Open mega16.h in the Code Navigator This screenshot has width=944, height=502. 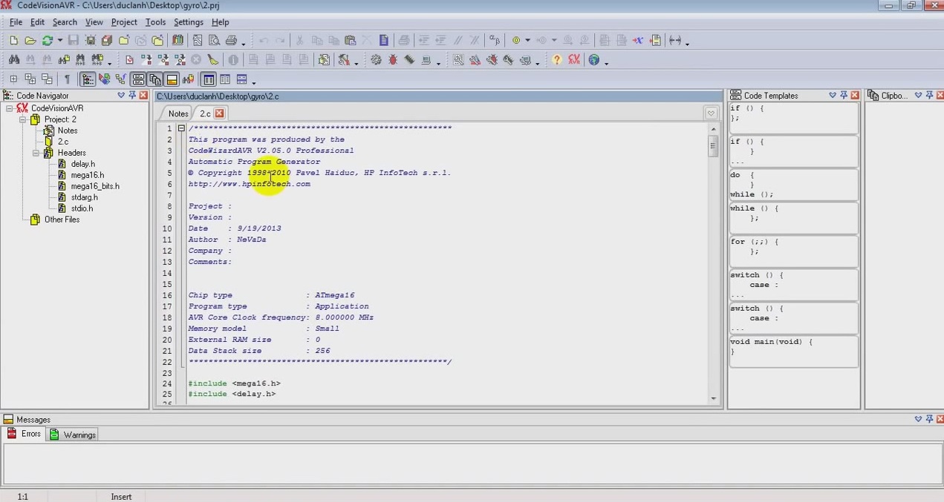[87, 175]
